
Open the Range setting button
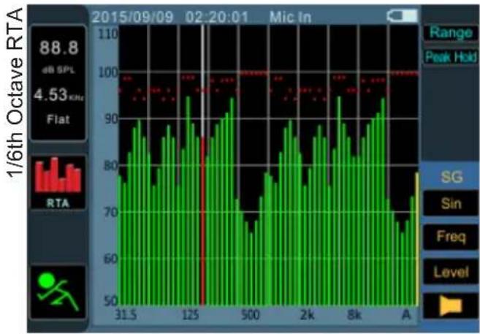[x=451, y=33]
